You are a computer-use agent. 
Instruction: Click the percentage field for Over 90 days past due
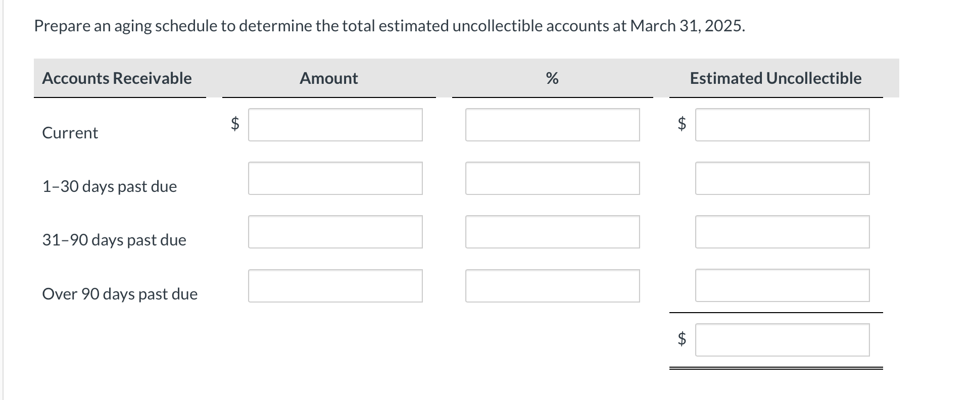[552, 286]
